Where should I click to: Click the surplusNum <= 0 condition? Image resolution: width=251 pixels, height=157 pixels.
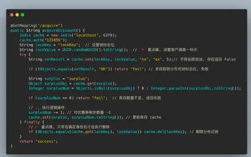pyautogui.click(x=55, y=98)
